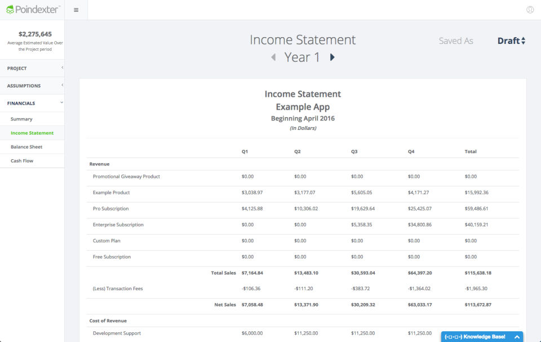Open the user profile icon
541x342 pixels.
click(x=530, y=10)
